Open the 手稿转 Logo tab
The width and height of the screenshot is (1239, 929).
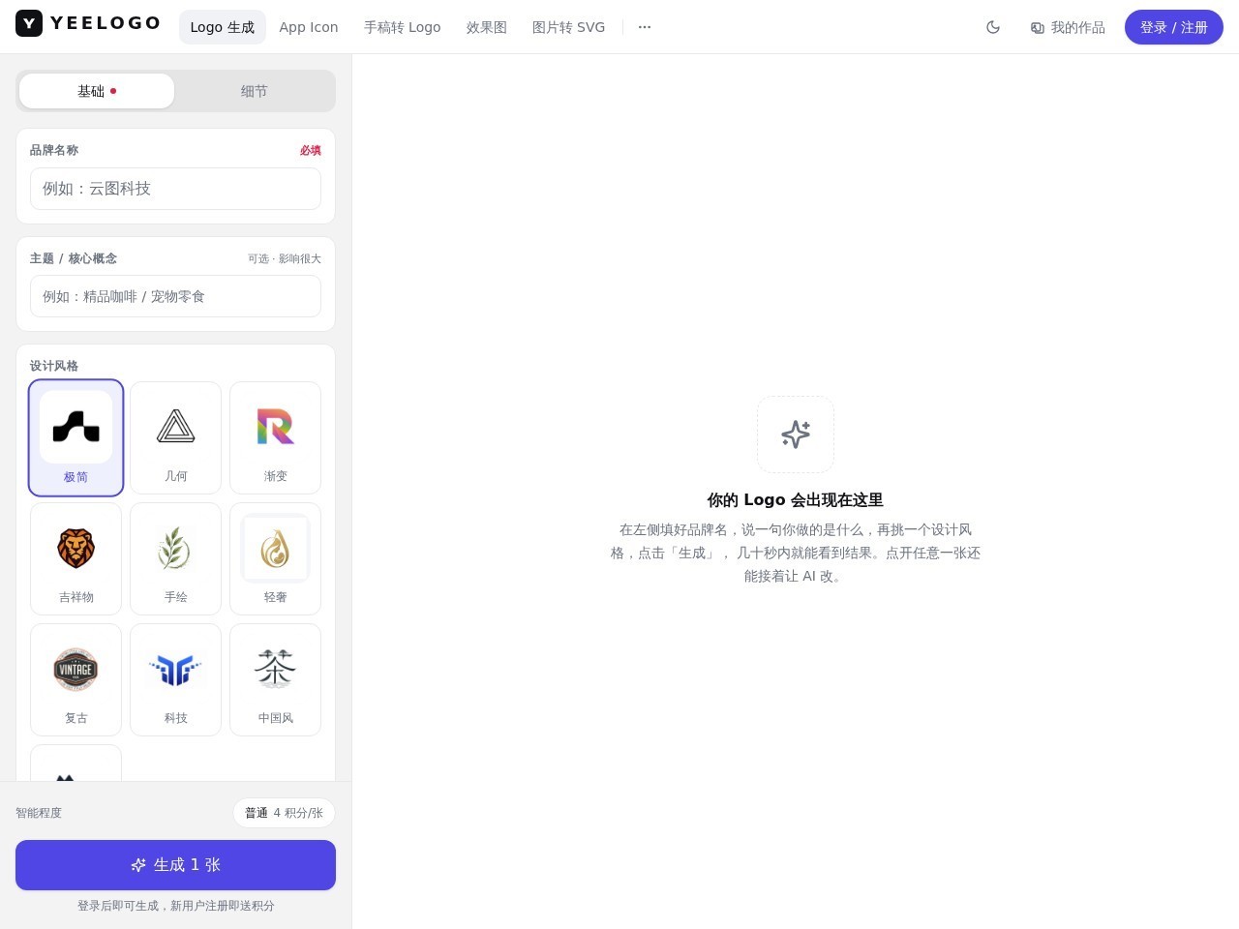[x=402, y=27]
